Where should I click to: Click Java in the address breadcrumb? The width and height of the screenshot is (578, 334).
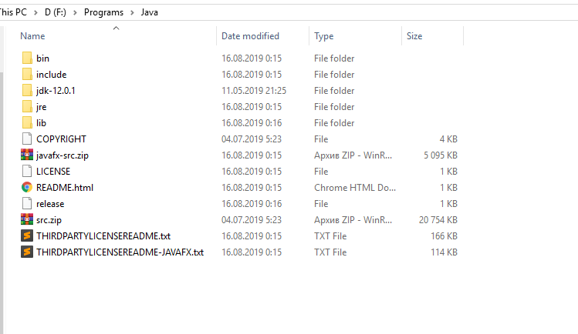pos(149,12)
